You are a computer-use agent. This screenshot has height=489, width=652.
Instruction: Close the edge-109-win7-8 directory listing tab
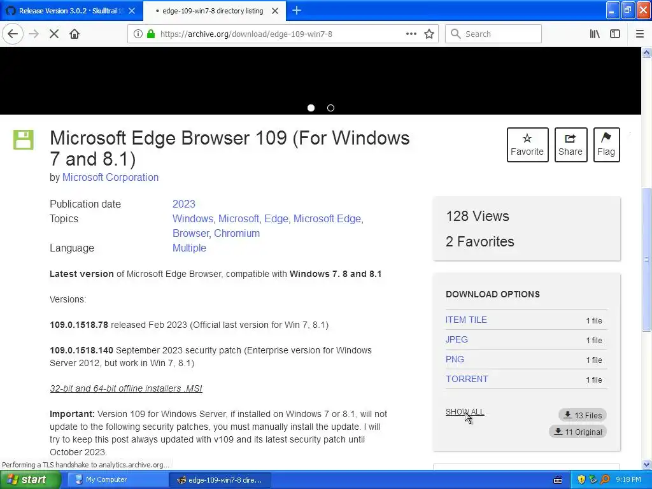coord(275,11)
